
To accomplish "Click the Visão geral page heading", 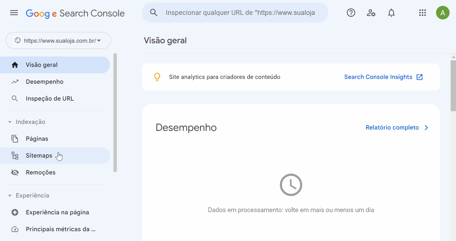I will [x=165, y=40].
